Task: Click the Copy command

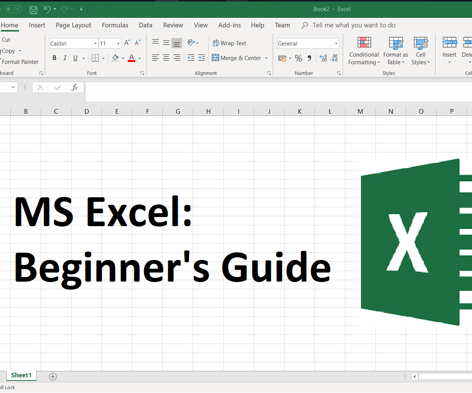Action: point(8,51)
